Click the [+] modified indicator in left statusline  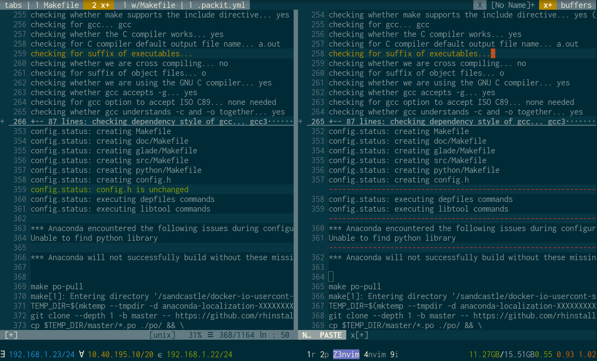pos(11,335)
